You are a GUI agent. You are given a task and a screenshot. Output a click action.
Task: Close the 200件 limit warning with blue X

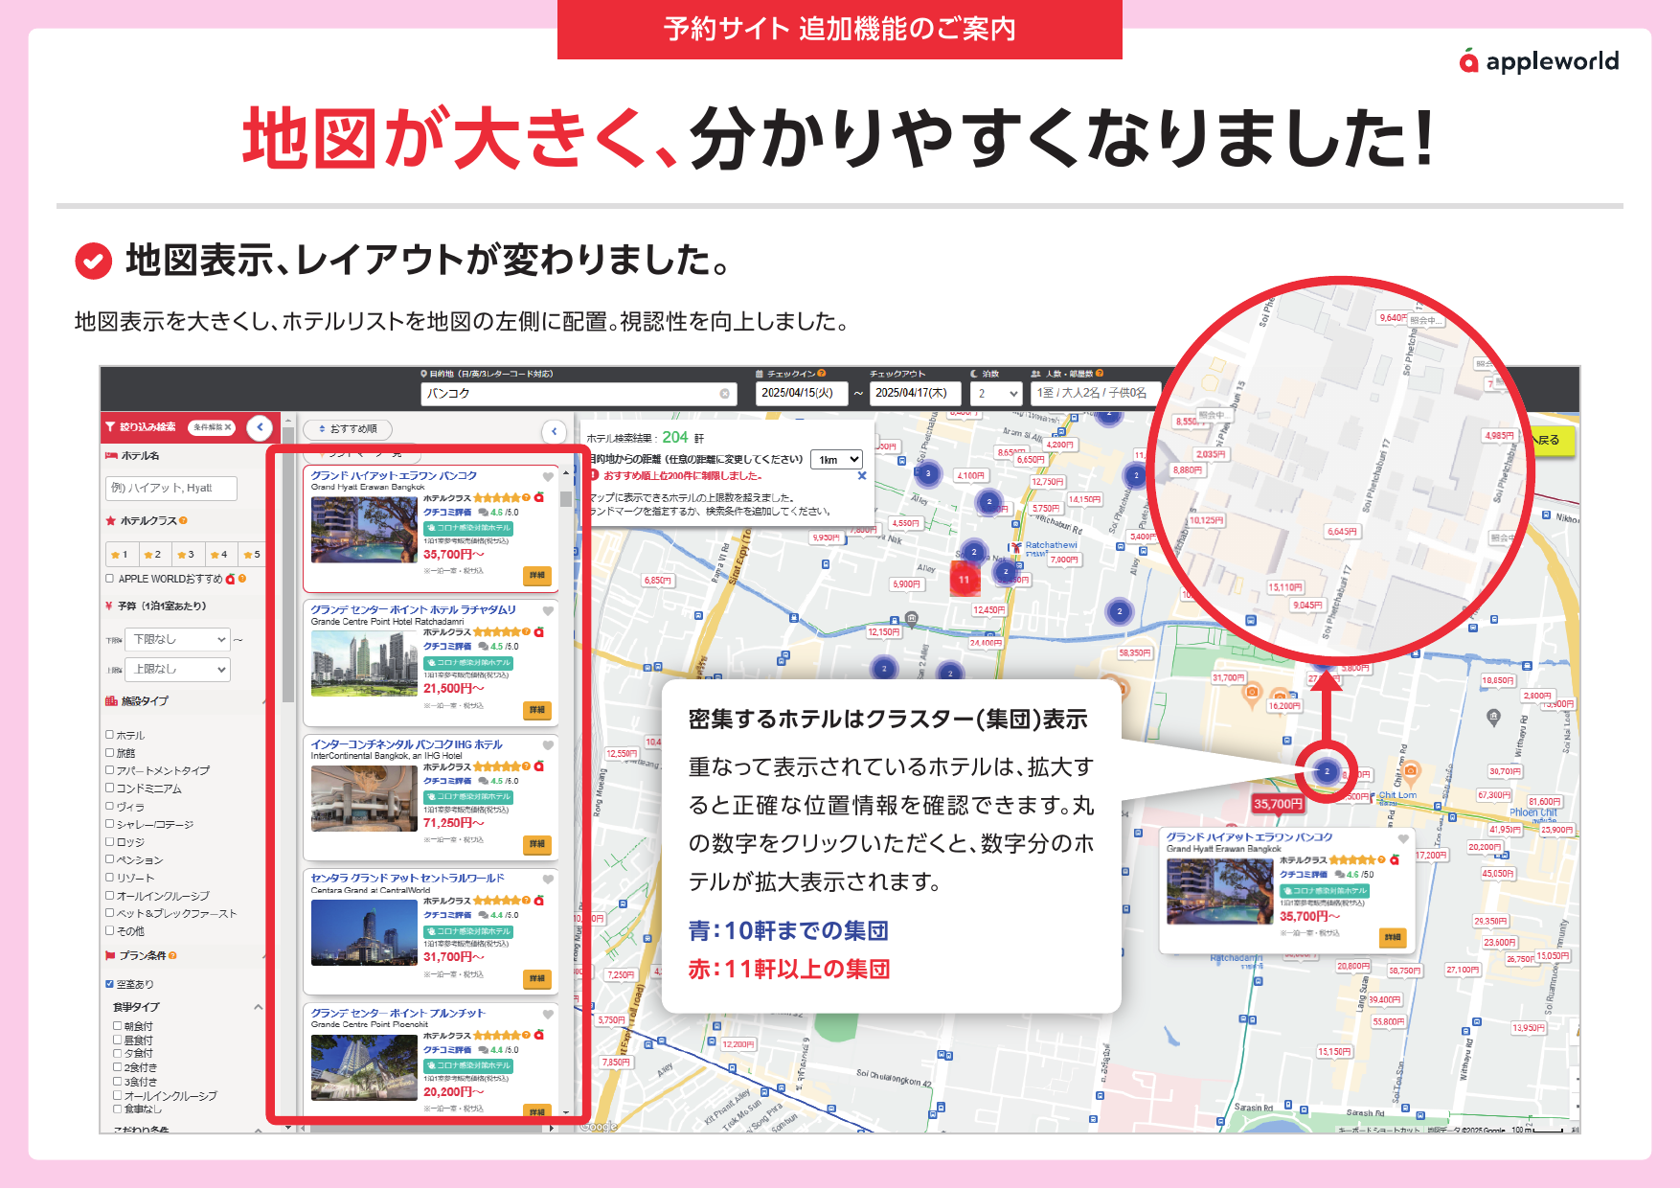[x=862, y=475]
